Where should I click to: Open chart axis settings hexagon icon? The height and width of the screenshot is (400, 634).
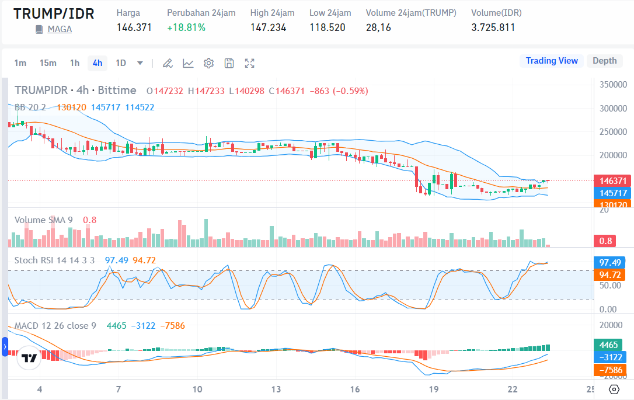click(614, 389)
